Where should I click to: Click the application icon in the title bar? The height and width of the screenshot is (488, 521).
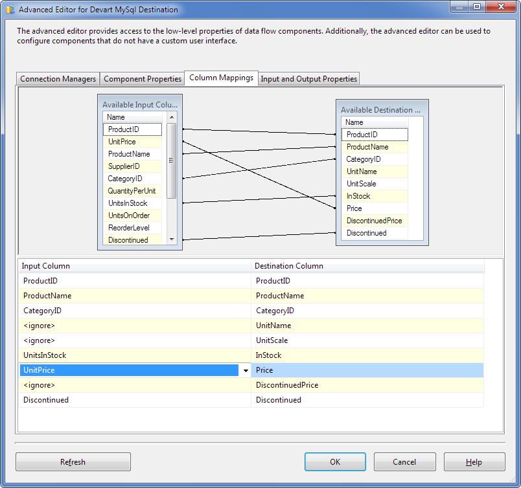click(10, 10)
